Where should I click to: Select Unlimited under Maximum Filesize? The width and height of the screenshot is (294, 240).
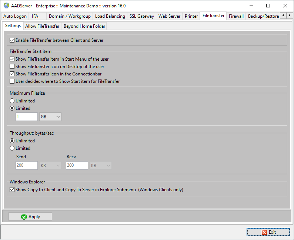point(12,101)
